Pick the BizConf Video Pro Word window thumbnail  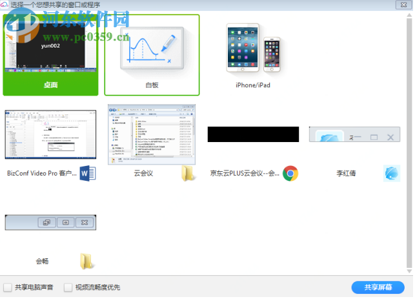click(50, 134)
